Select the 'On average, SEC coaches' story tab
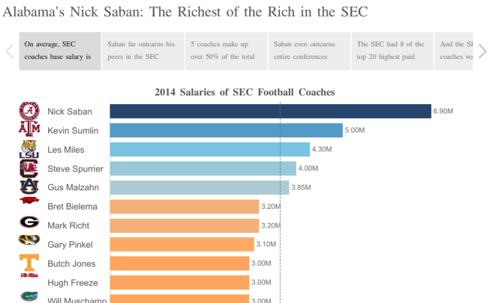The image size is (492, 303). pyautogui.click(x=60, y=51)
